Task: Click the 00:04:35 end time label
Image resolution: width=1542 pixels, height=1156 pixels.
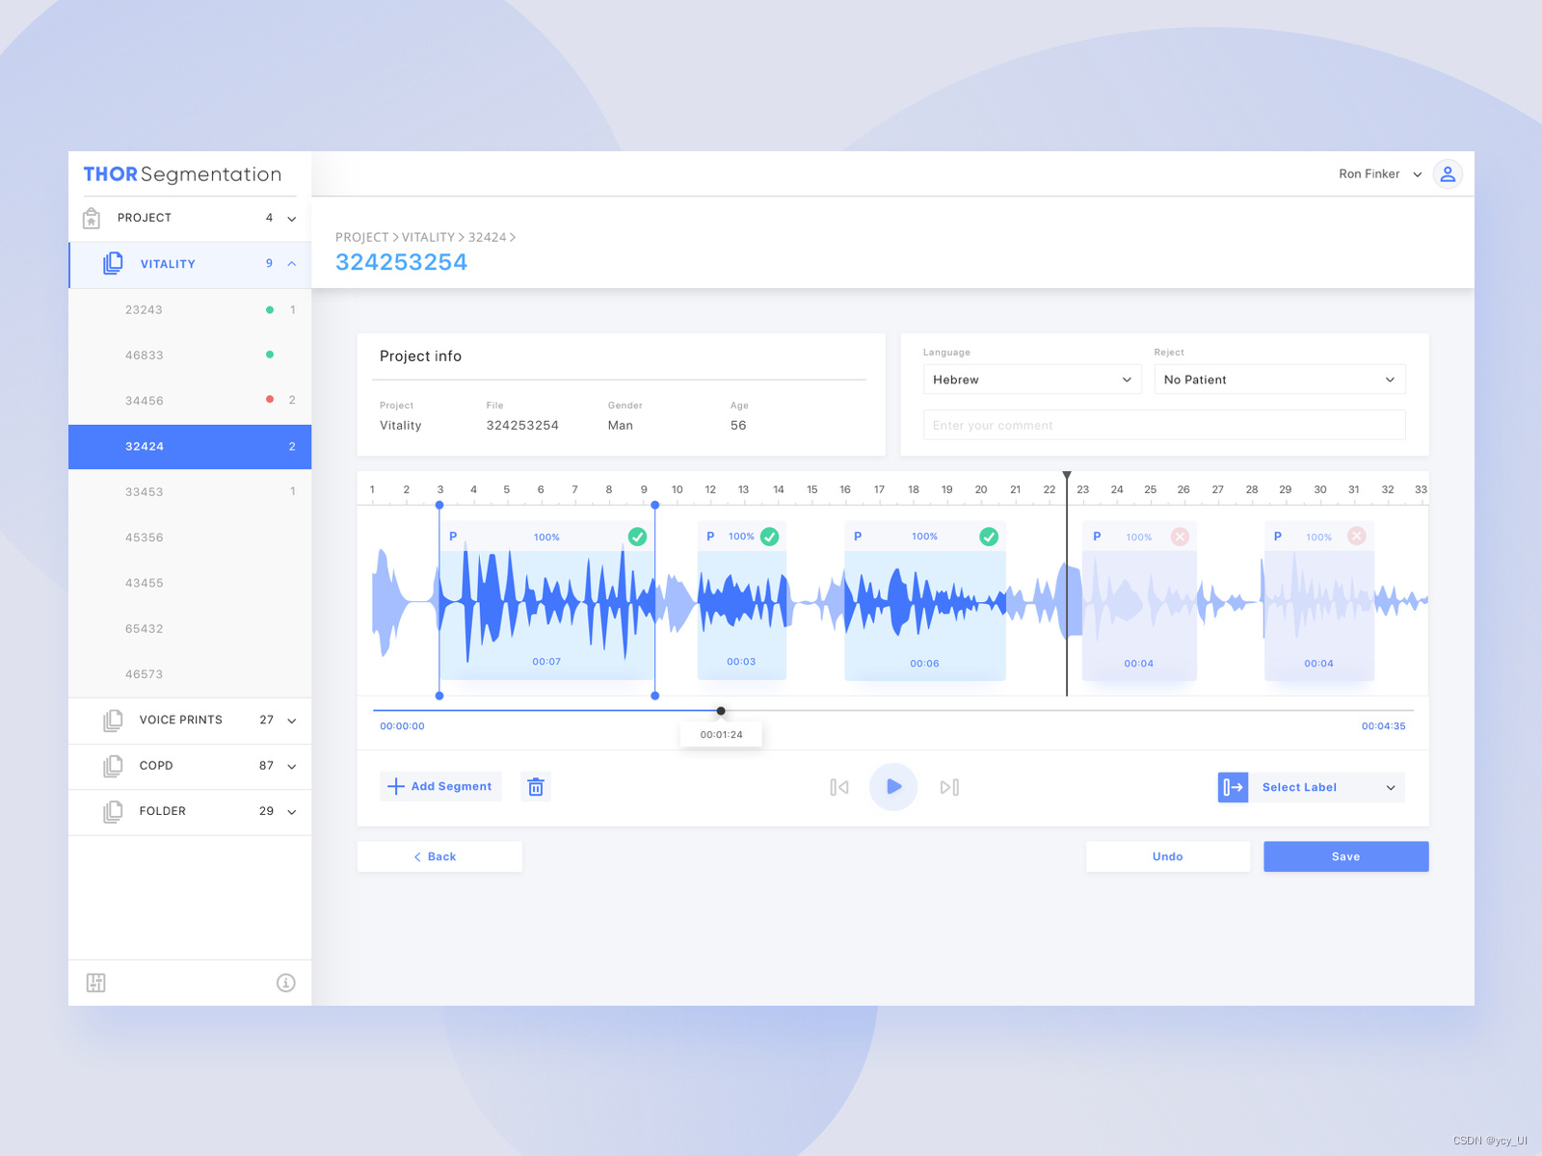Action: 1384,726
